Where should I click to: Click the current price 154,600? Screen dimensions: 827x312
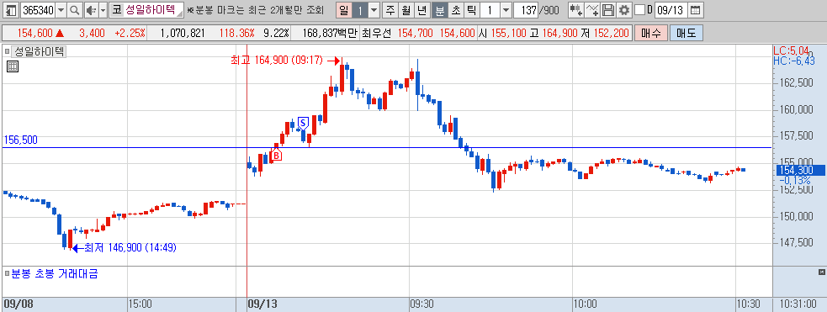tap(34, 33)
